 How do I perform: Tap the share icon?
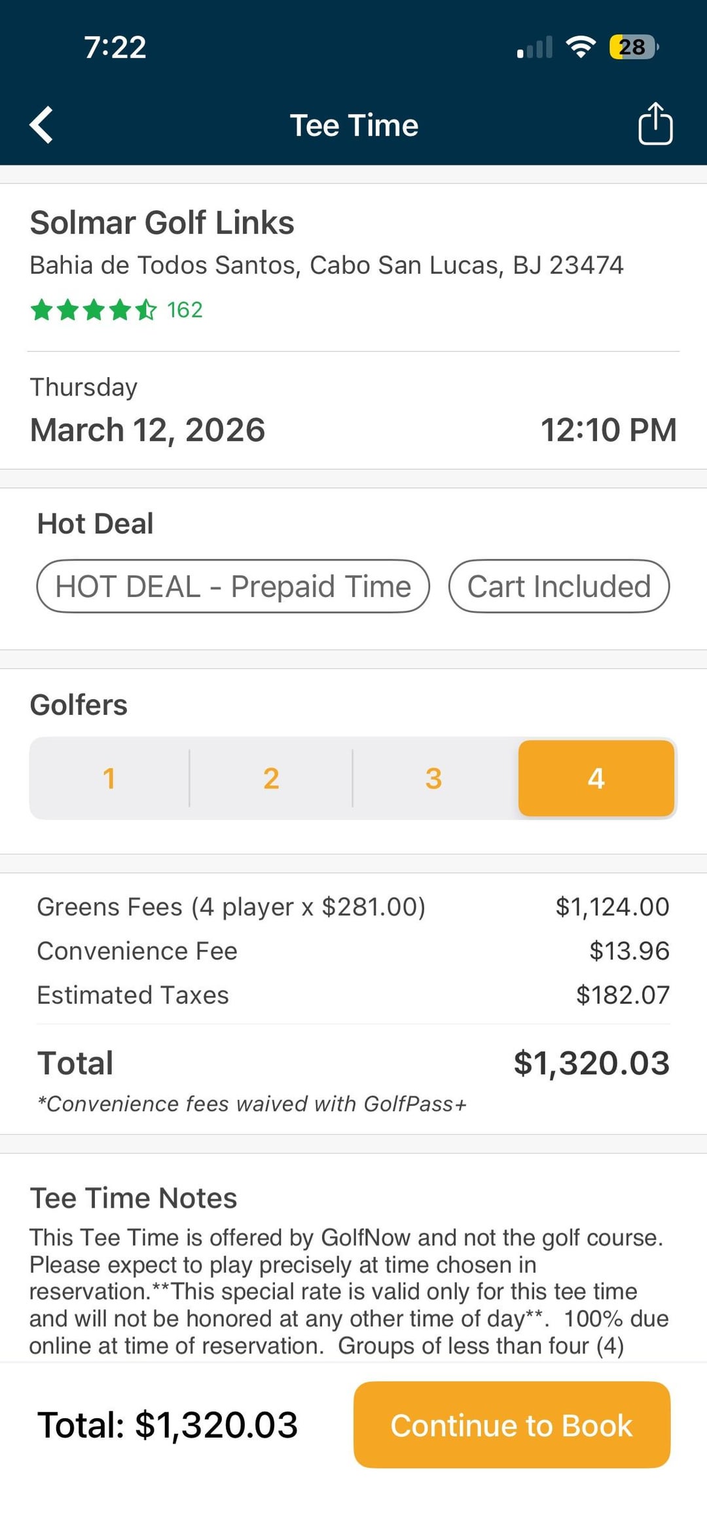coord(655,124)
